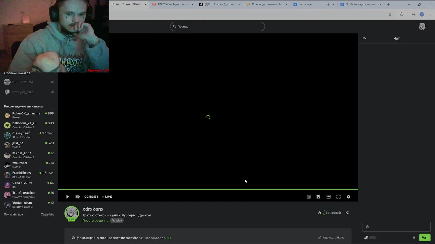Open browser extensions puzzle icon
This screenshot has width=435, height=244.
pyautogui.click(x=401, y=14)
